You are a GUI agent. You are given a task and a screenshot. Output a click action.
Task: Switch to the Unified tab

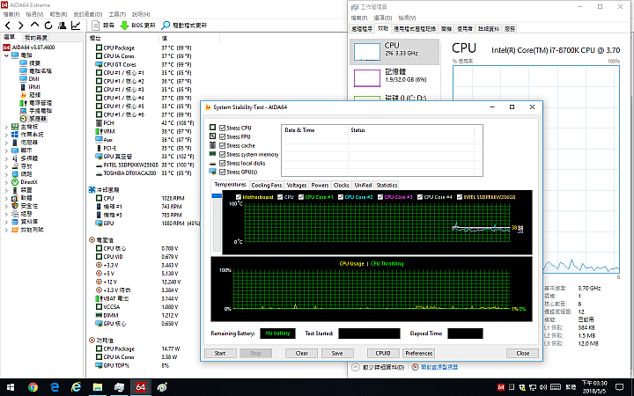click(363, 185)
